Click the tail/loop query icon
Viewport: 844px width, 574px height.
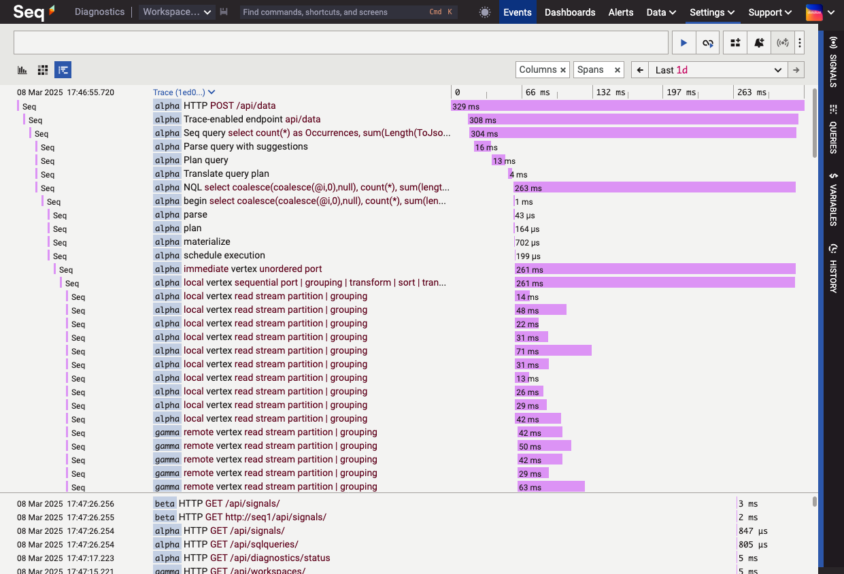pyautogui.click(x=708, y=43)
